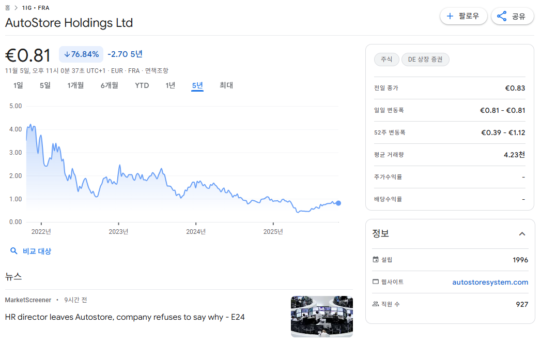The image size is (541, 341).
Task: Click the MarketScreener news source label
Action: click(28, 300)
